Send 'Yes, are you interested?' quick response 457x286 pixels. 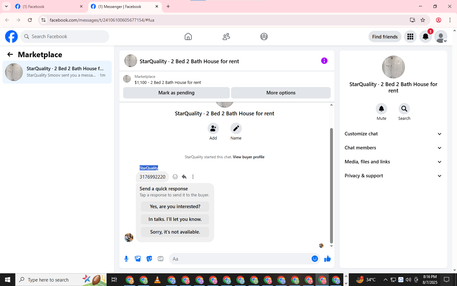[x=175, y=207]
